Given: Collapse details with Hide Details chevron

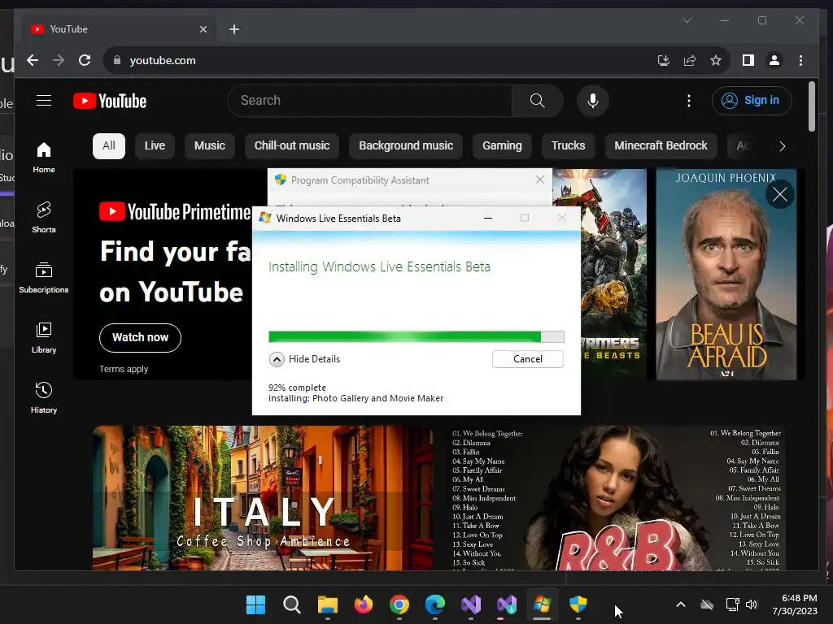Looking at the screenshot, I should 277,359.
